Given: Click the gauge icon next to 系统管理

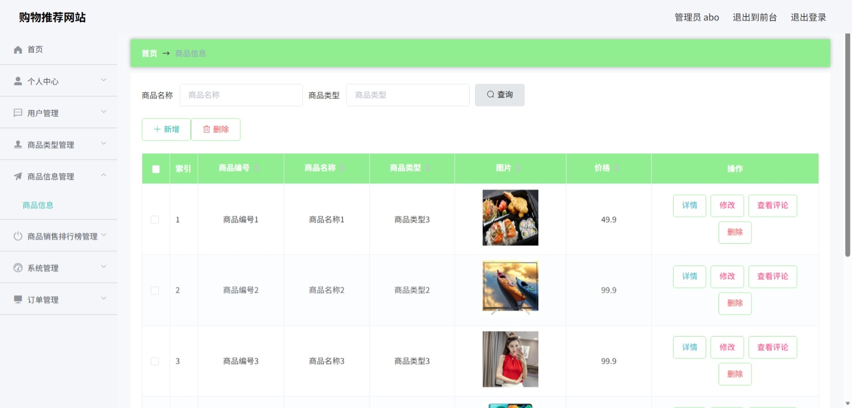Looking at the screenshot, I should (18, 268).
